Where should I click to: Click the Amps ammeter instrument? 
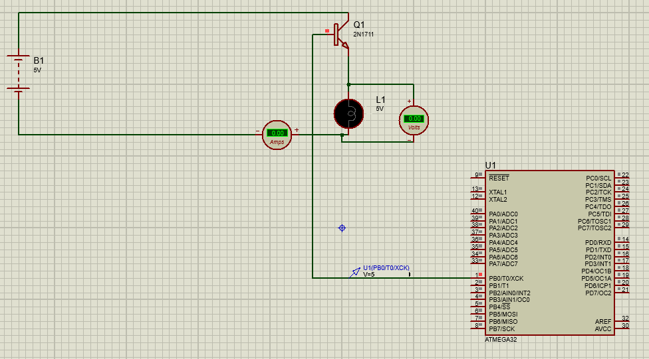[277, 135]
